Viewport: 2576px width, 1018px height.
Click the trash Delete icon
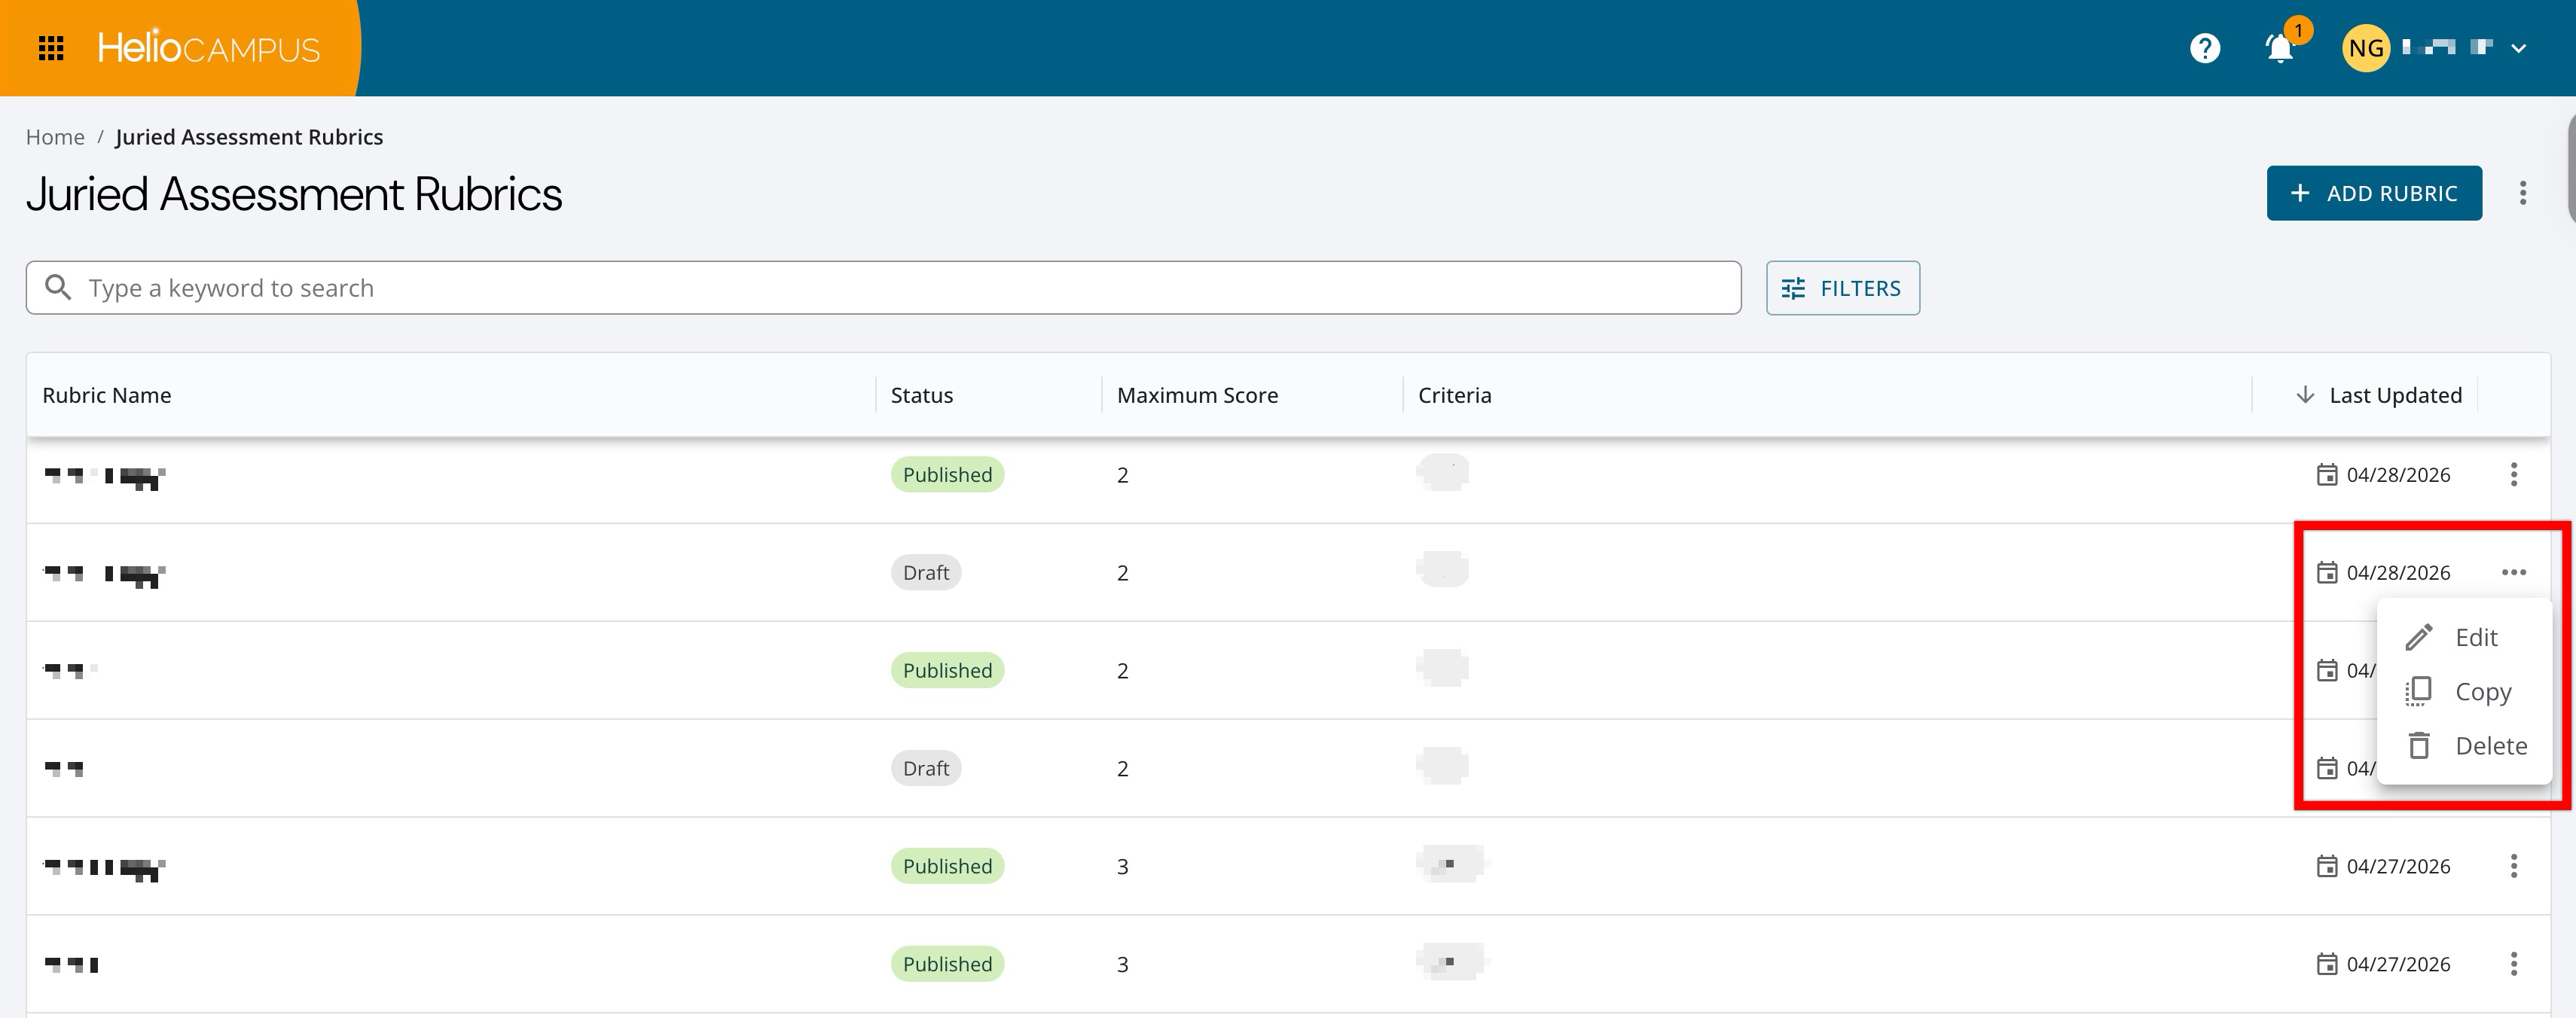pos(2418,745)
